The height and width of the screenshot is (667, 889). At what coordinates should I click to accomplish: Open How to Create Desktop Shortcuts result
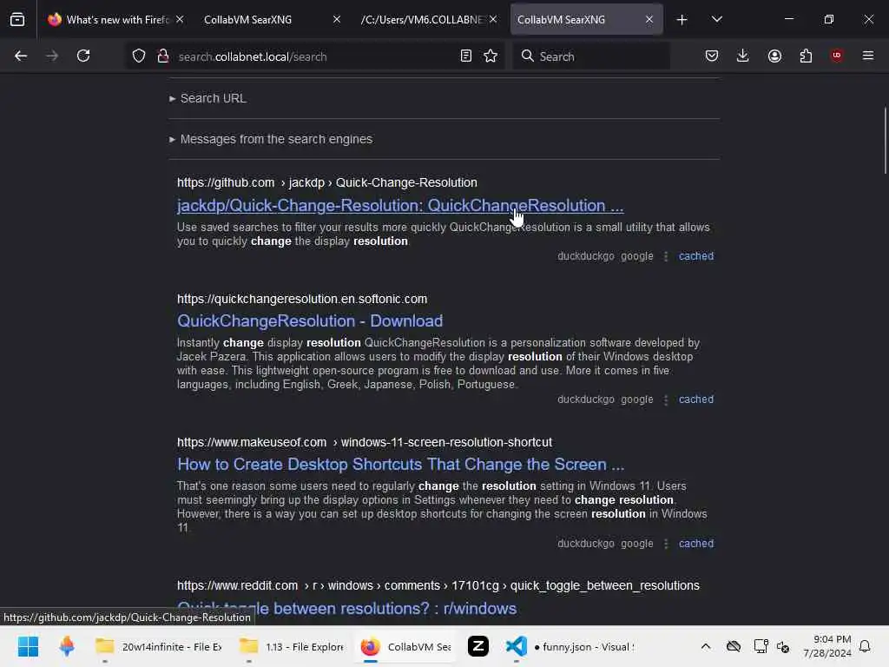401,465
